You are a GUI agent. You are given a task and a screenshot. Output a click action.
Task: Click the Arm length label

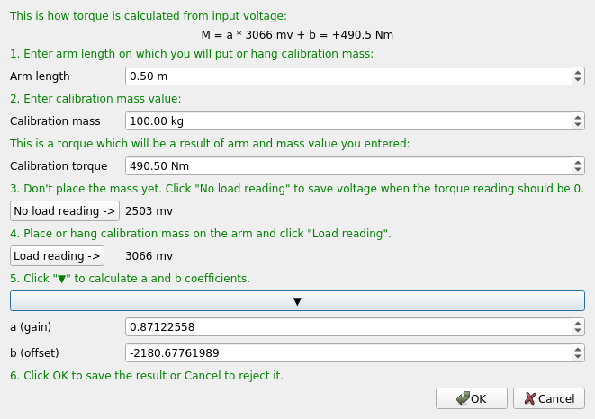pos(40,76)
